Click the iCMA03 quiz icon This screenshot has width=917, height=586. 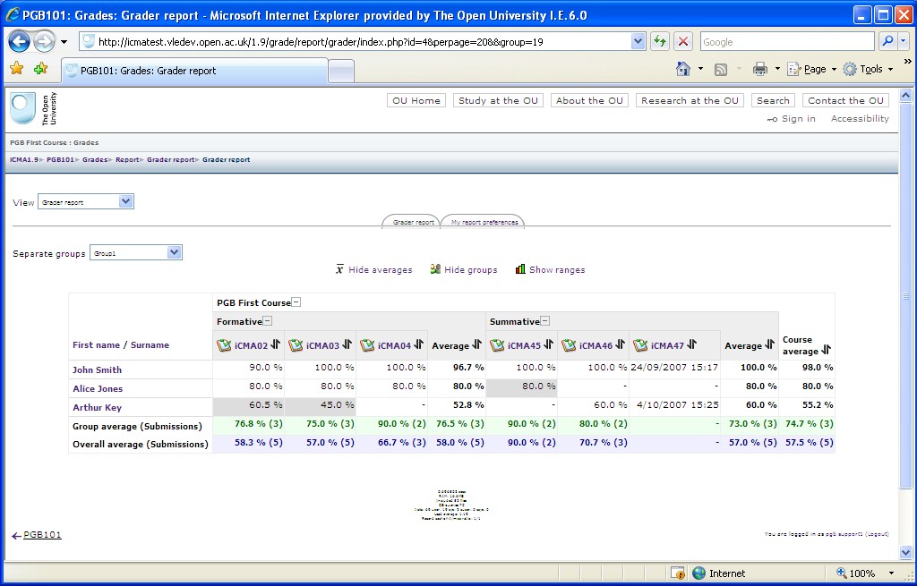point(296,345)
